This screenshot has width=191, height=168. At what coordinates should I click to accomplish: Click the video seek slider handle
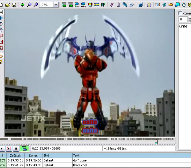(156, 142)
